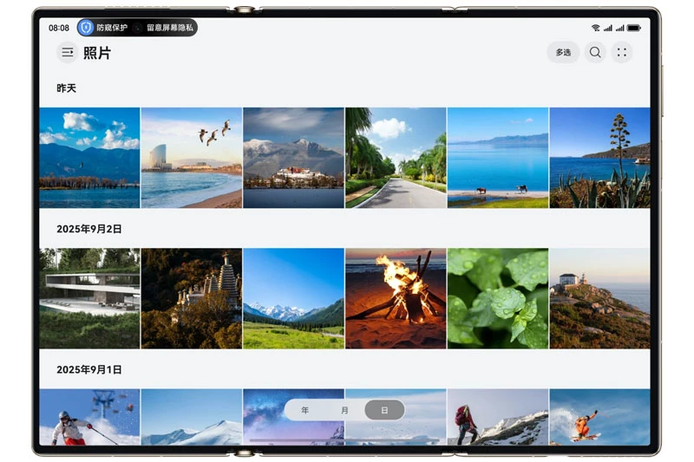Open the snowy mountain ridge photo
The height and width of the screenshot is (462, 694).
192,417
